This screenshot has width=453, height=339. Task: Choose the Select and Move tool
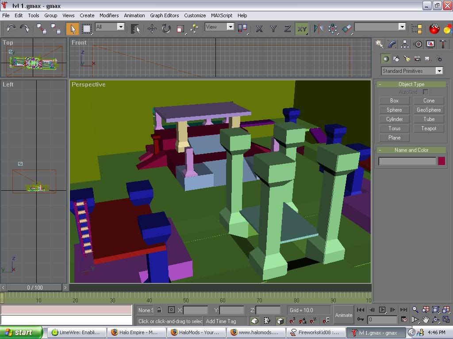(x=152, y=29)
